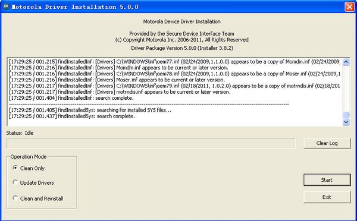Click the 'Status: Idle' label
Screen dimensions: 357x221
coord(20,133)
